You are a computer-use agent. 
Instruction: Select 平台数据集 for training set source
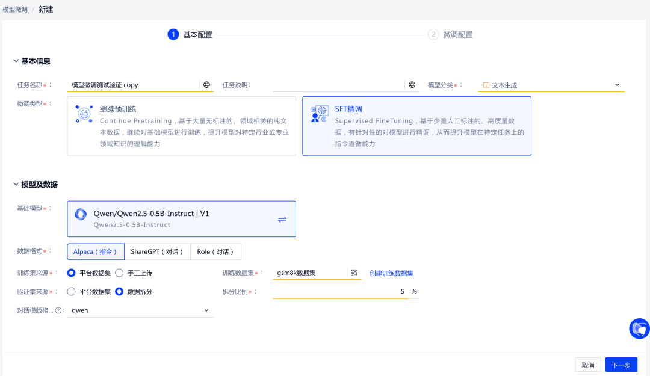(x=72, y=273)
